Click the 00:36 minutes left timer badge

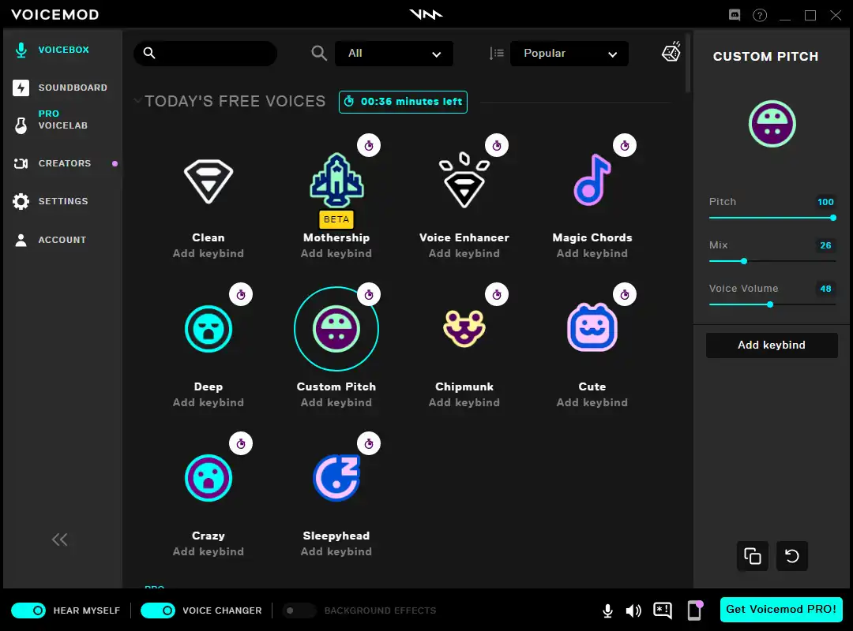[x=403, y=102]
